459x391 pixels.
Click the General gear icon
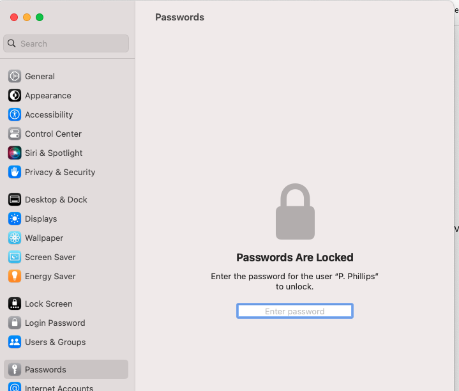(15, 76)
